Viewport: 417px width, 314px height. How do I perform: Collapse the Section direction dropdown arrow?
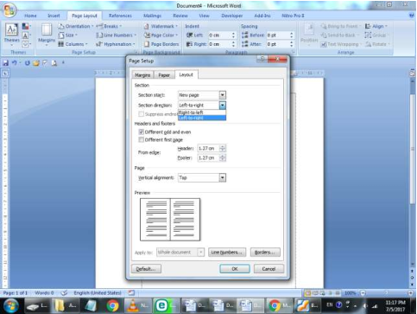point(223,106)
